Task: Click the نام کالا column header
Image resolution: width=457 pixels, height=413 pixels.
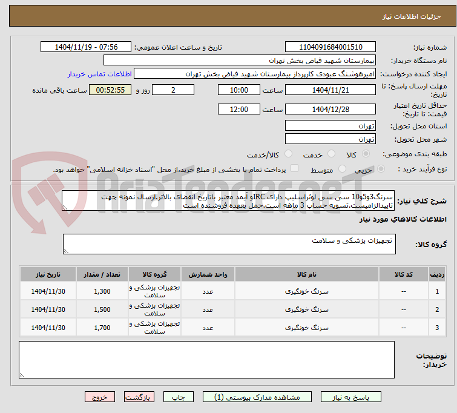Action: click(x=307, y=274)
